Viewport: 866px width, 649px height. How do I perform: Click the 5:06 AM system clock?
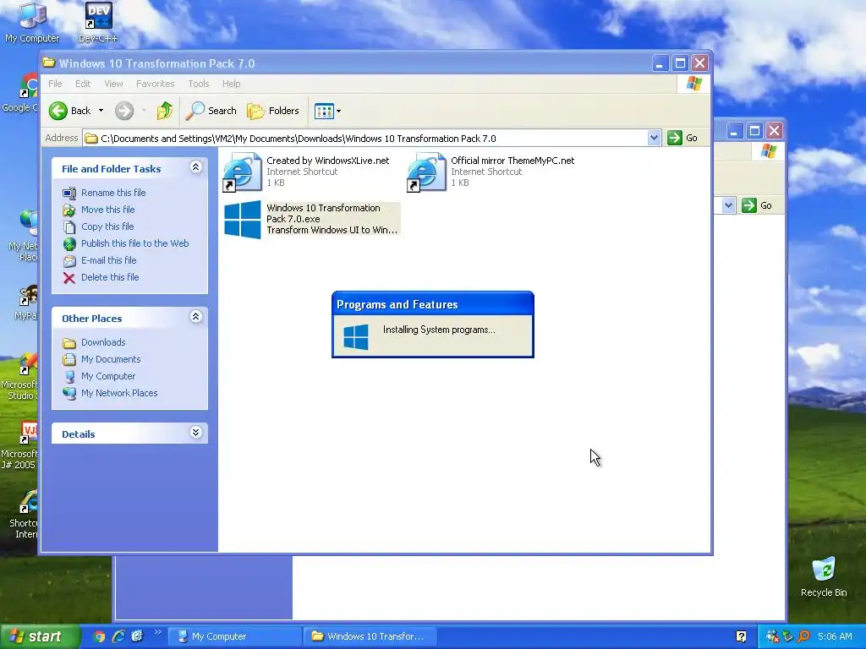tap(835, 637)
